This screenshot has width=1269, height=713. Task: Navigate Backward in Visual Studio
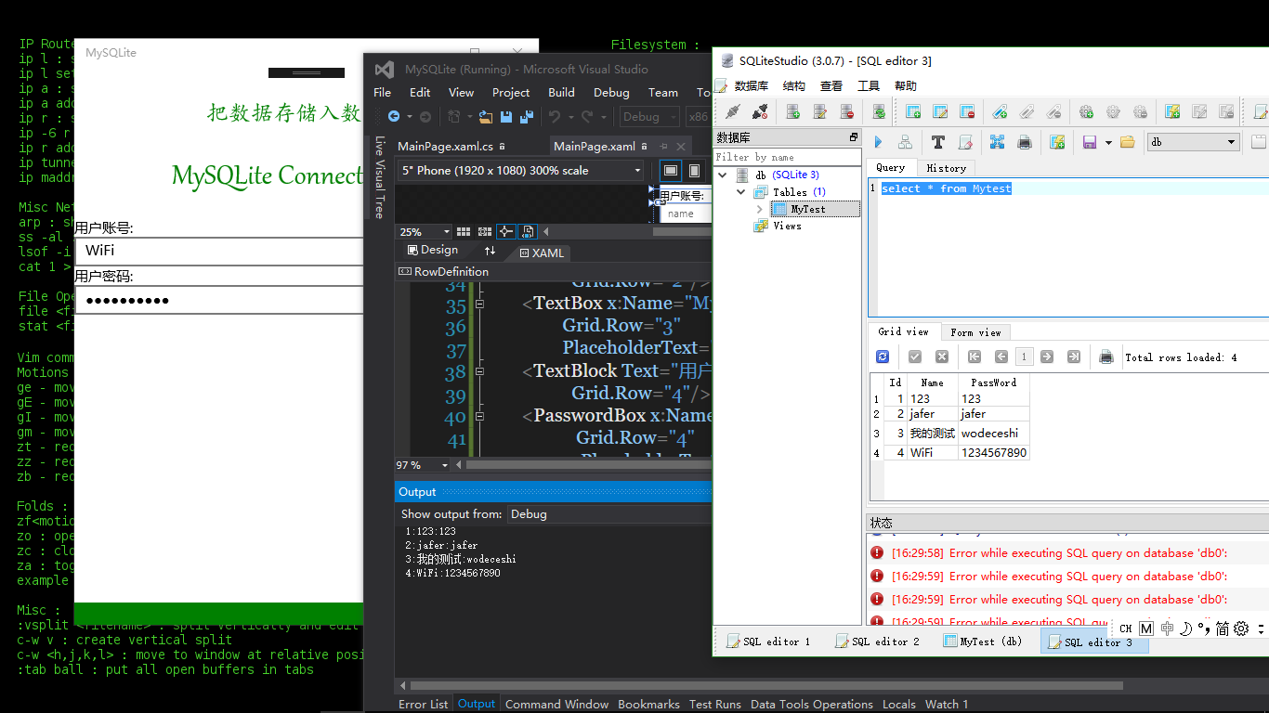point(394,117)
